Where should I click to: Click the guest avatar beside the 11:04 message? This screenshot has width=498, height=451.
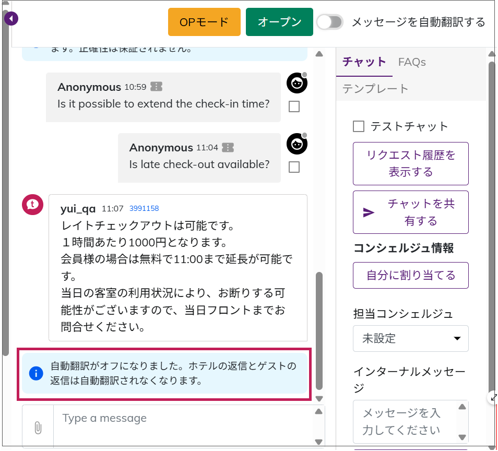click(x=297, y=144)
